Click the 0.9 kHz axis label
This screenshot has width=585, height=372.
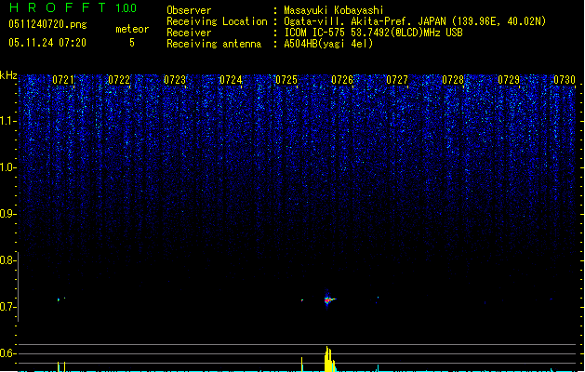tap(7, 214)
